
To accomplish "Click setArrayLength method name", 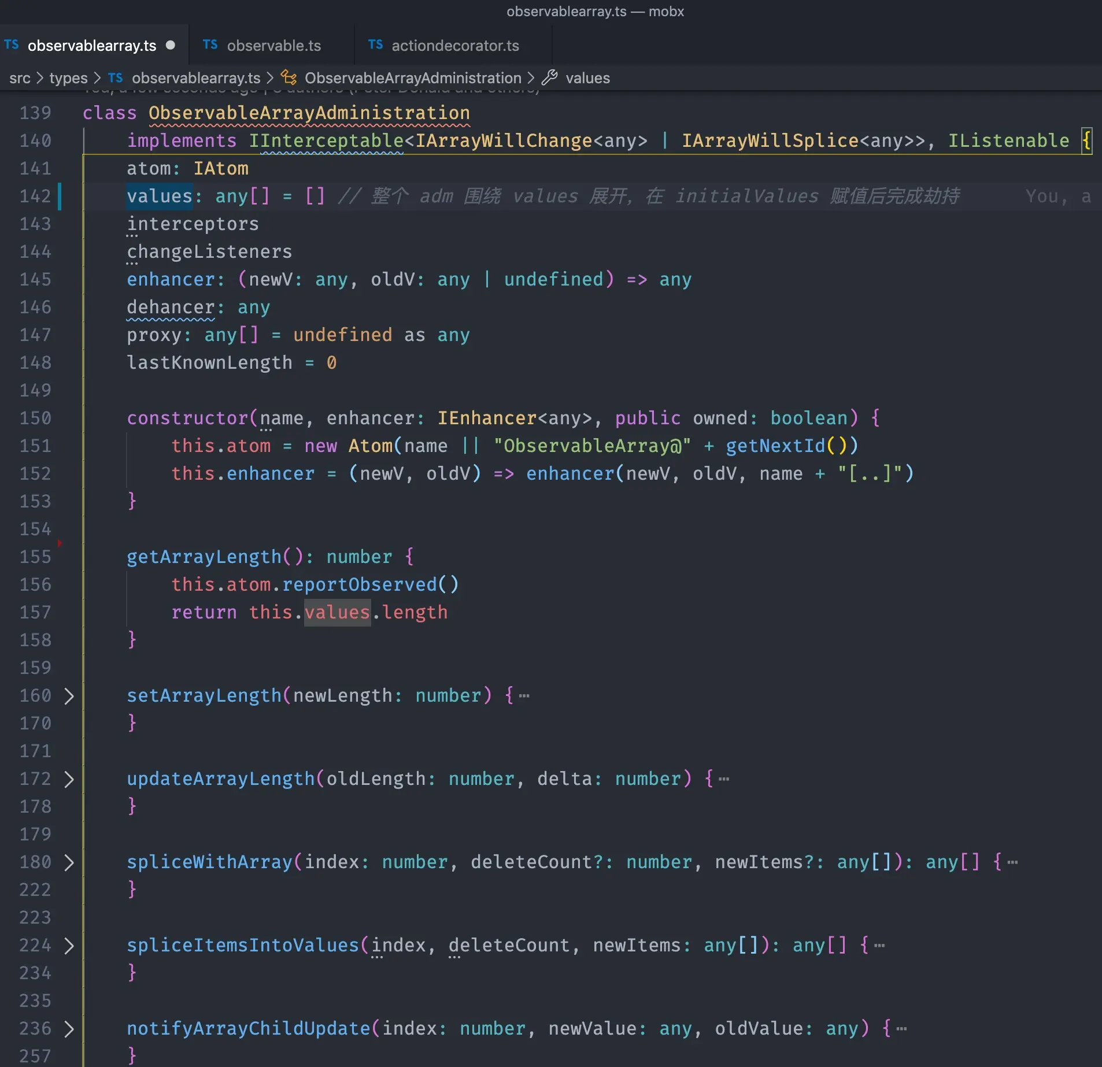I will [204, 696].
